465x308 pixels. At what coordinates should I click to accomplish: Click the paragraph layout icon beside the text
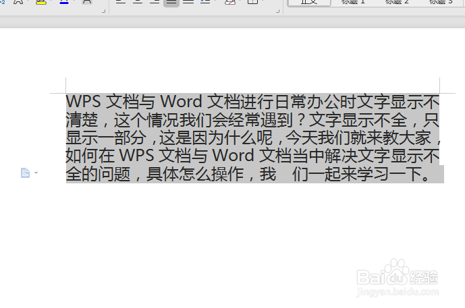25,173
